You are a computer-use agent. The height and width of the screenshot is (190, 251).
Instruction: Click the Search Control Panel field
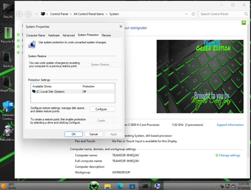click(221, 14)
